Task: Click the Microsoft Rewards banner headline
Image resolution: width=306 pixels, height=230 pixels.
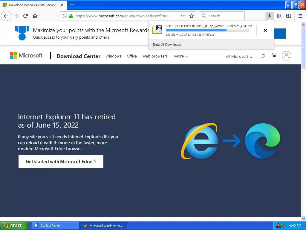Action: [x=91, y=30]
